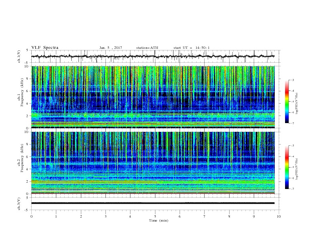Click the "10" tick on the time axis
Image resolution: width=314 pixels, height=243 pixels.
pos(279,216)
